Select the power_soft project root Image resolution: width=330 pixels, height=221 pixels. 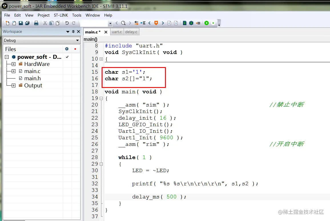point(39,57)
